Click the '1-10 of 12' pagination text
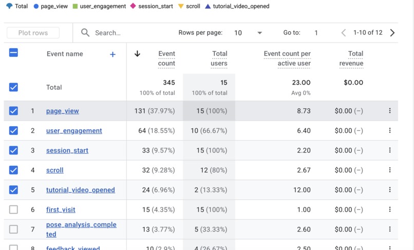 click(368, 32)
